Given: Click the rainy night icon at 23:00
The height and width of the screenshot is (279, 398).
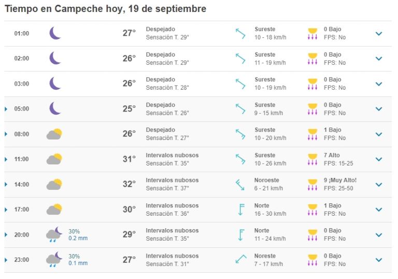Looking at the screenshot, I should (x=54, y=259).
